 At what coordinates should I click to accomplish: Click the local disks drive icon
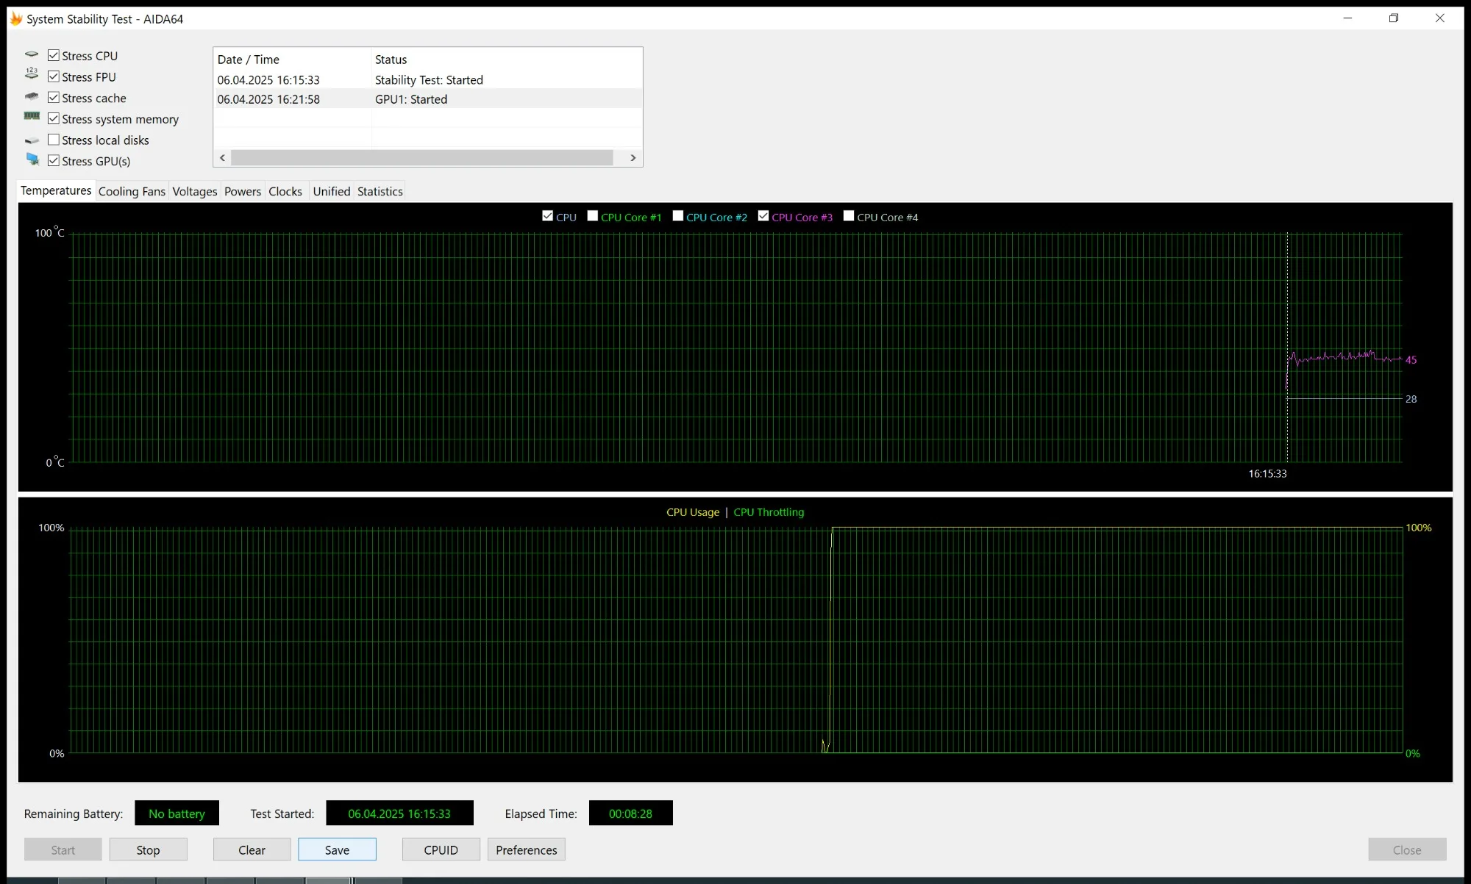[32, 140]
